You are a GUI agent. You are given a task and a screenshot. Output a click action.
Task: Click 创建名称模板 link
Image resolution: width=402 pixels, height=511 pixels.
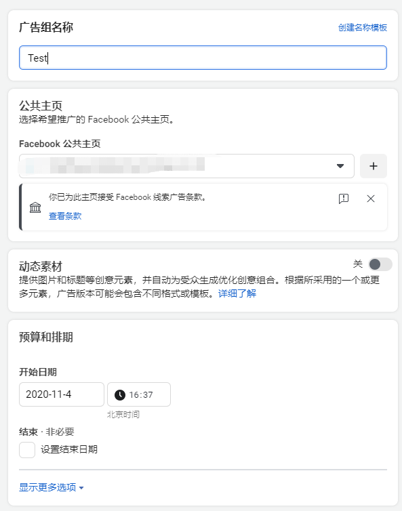(362, 27)
